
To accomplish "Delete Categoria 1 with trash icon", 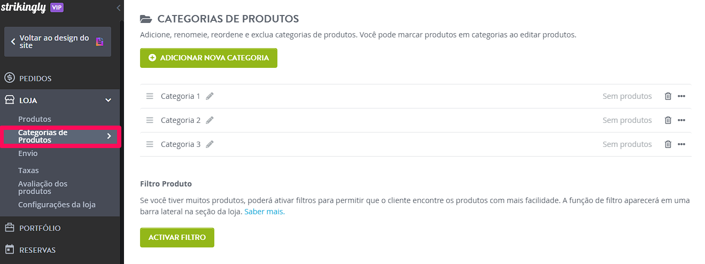I will coord(668,96).
